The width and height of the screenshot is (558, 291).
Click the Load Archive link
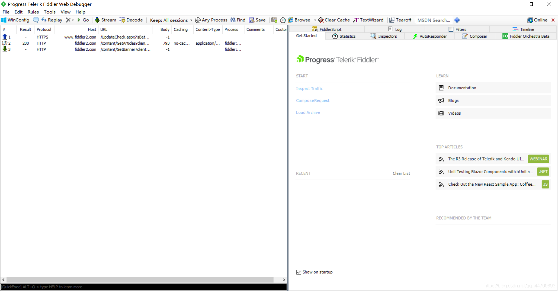[308, 113]
